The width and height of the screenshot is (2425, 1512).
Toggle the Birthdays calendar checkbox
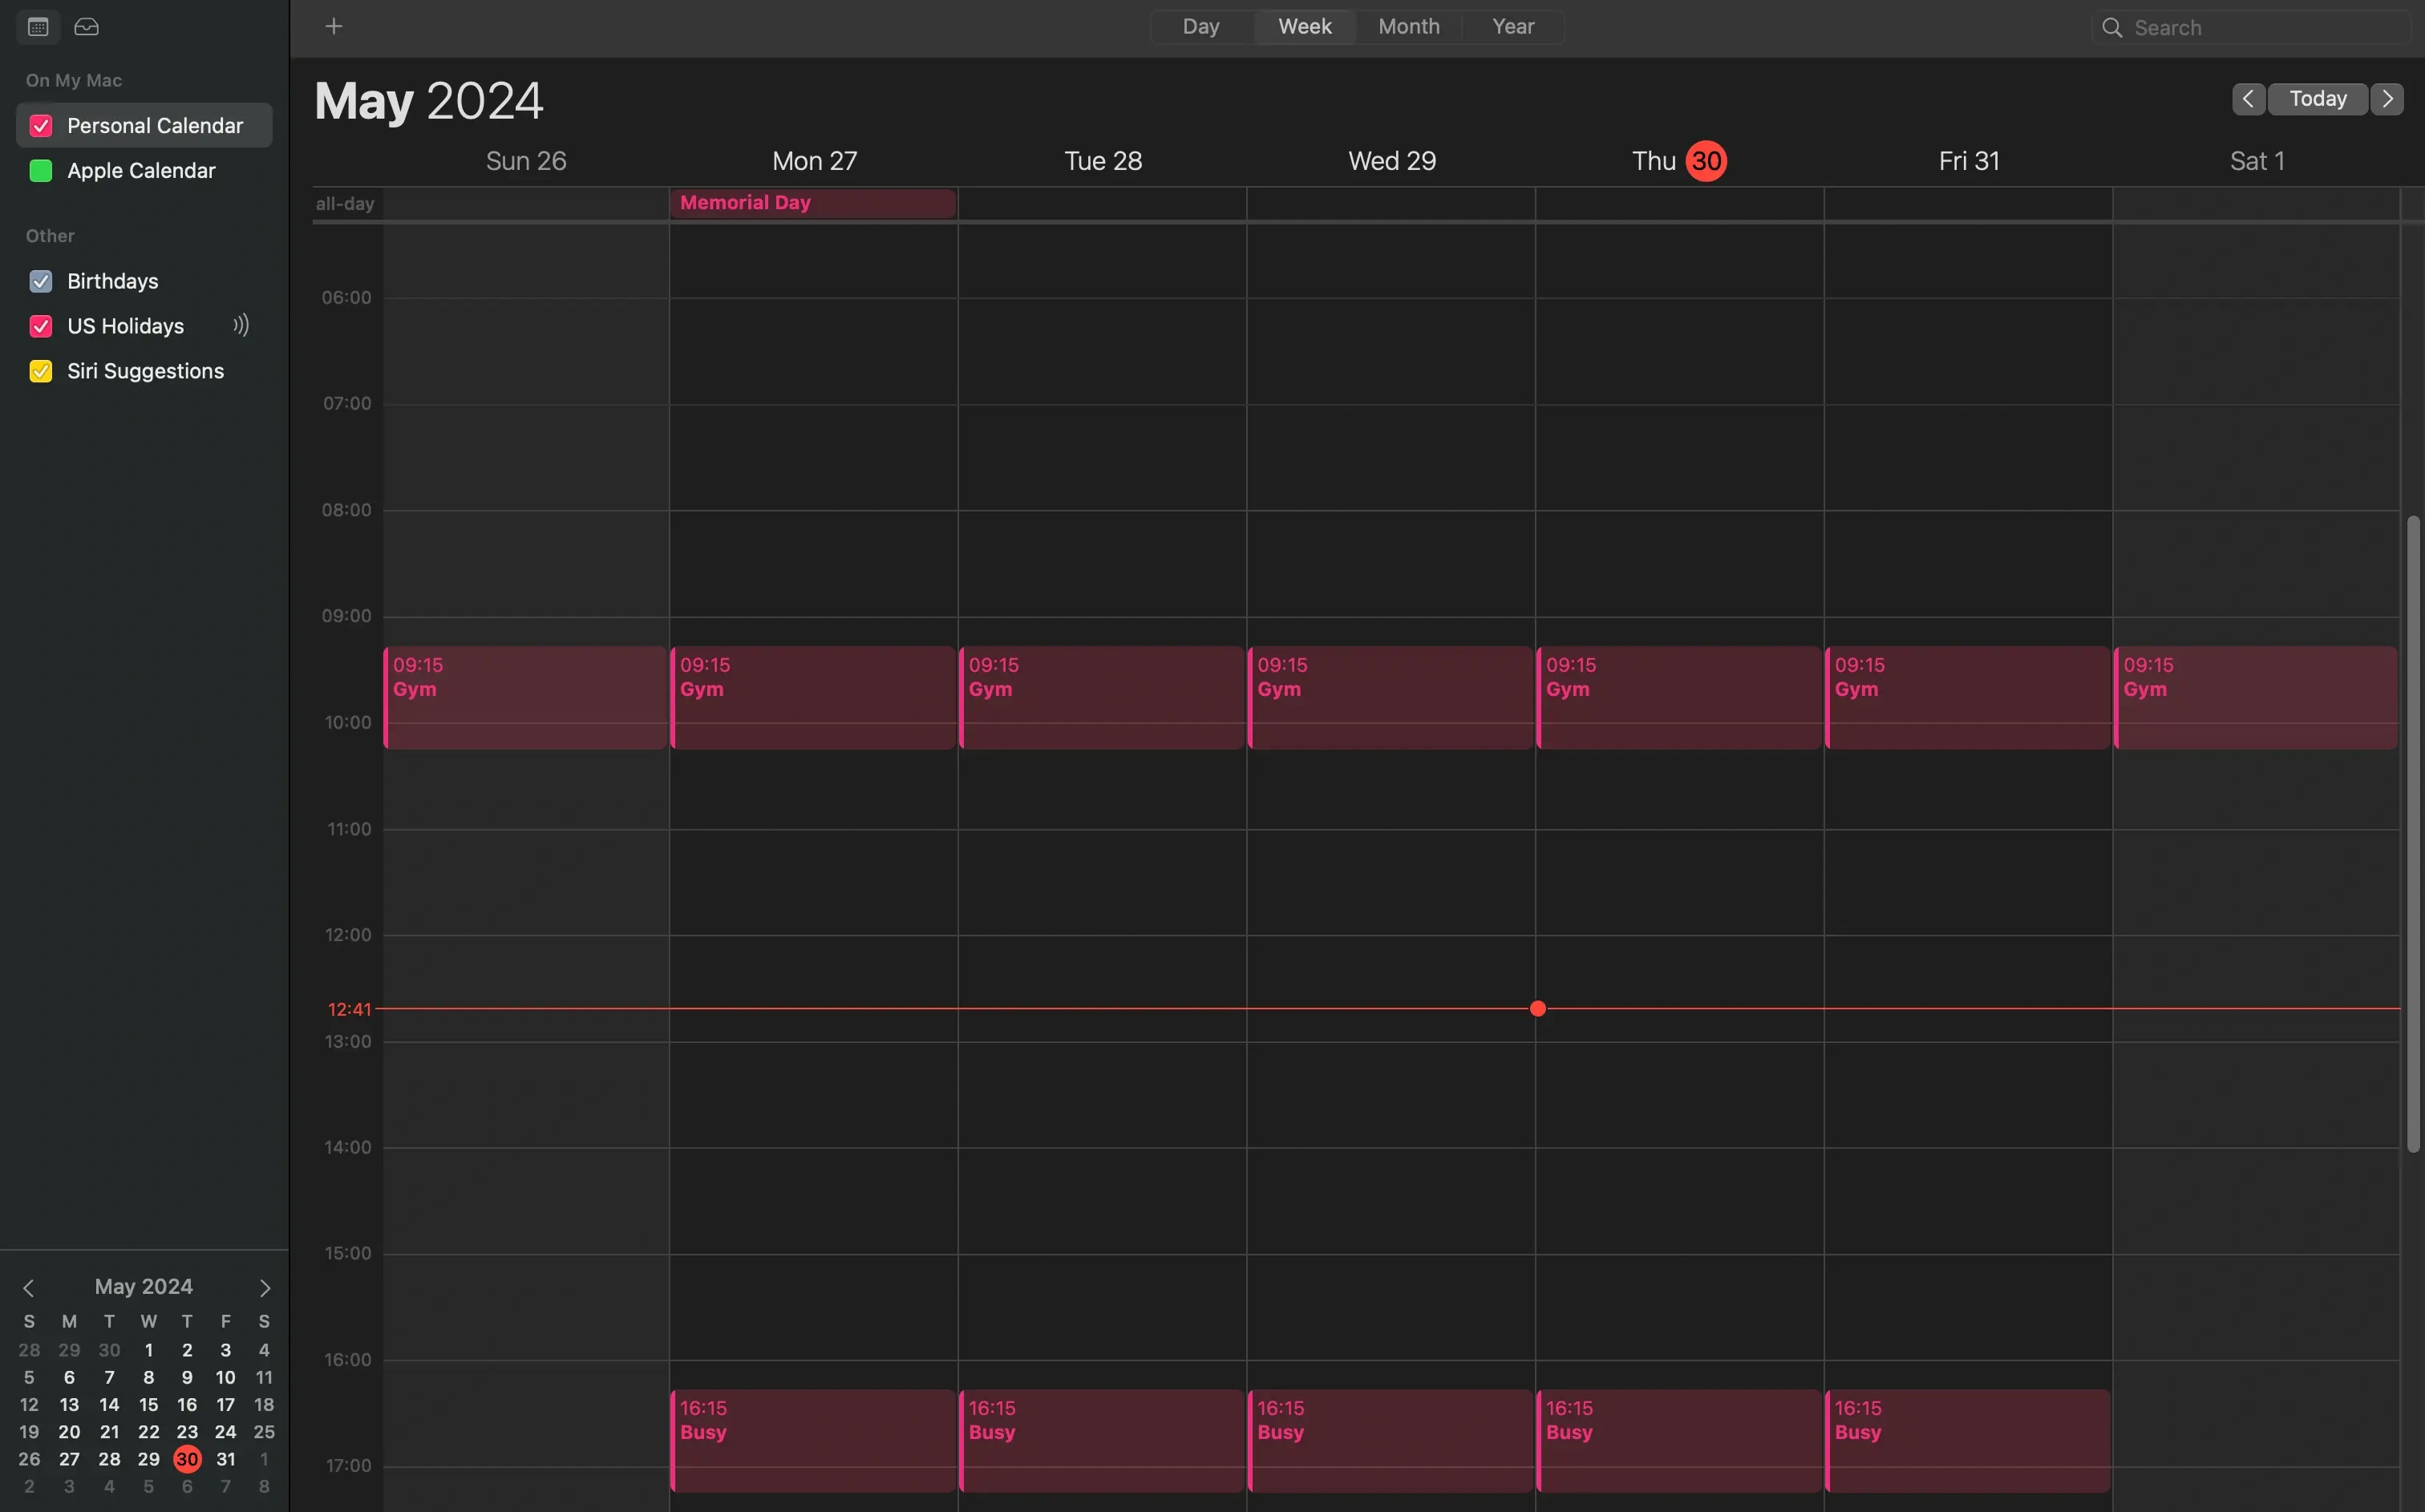point(41,281)
